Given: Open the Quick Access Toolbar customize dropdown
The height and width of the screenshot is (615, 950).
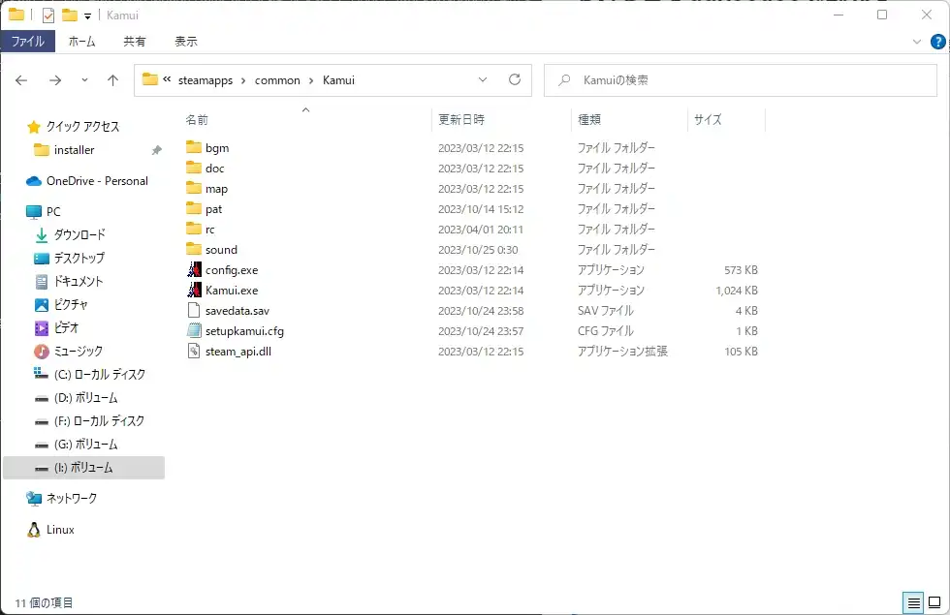Looking at the screenshot, I should pyautogui.click(x=87, y=15).
